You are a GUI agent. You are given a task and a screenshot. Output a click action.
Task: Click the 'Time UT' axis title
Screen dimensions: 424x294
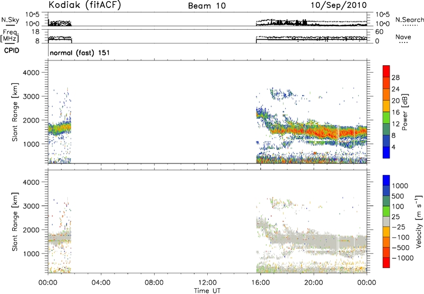[x=207, y=291]
